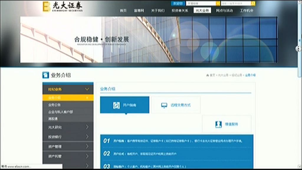The image size is (302, 170).
Task: Click the circular icon on 开户指南 tab
Action: [115, 104]
